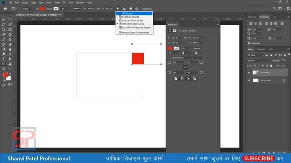Open the Path alignment icon in options bar
The height and width of the screenshot is (163, 291).
click(124, 9)
